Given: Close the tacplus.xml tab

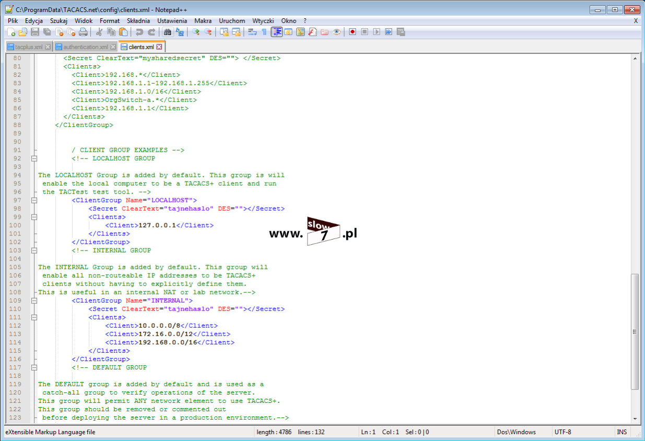Looking at the screenshot, I should 48,47.
